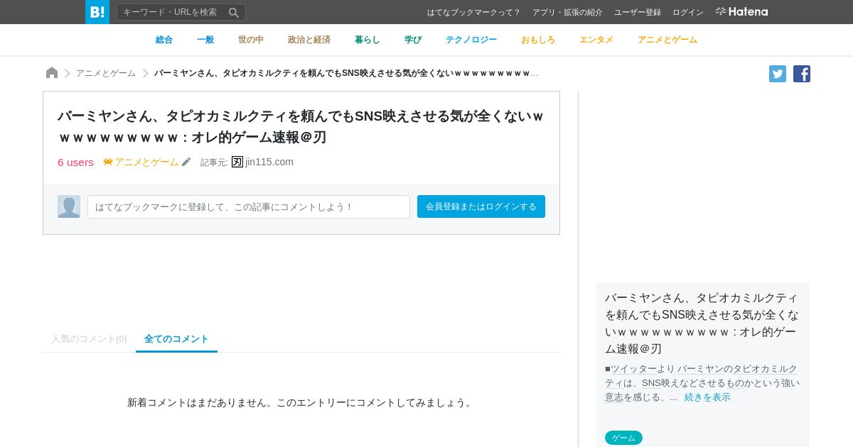Click 会員登録またはログインする button
Screen dimensions: 853x447
click(x=481, y=206)
